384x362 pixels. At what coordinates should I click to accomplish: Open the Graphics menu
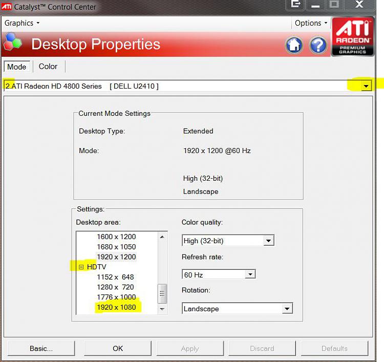click(x=22, y=23)
